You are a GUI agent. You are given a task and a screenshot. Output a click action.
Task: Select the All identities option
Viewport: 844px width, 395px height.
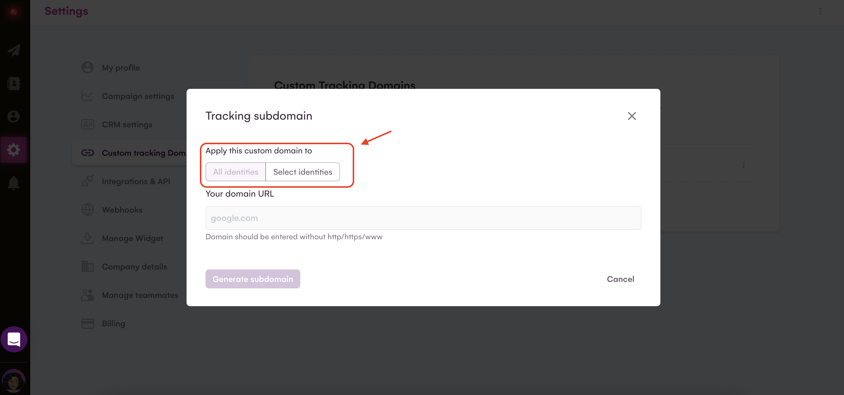[x=235, y=172]
